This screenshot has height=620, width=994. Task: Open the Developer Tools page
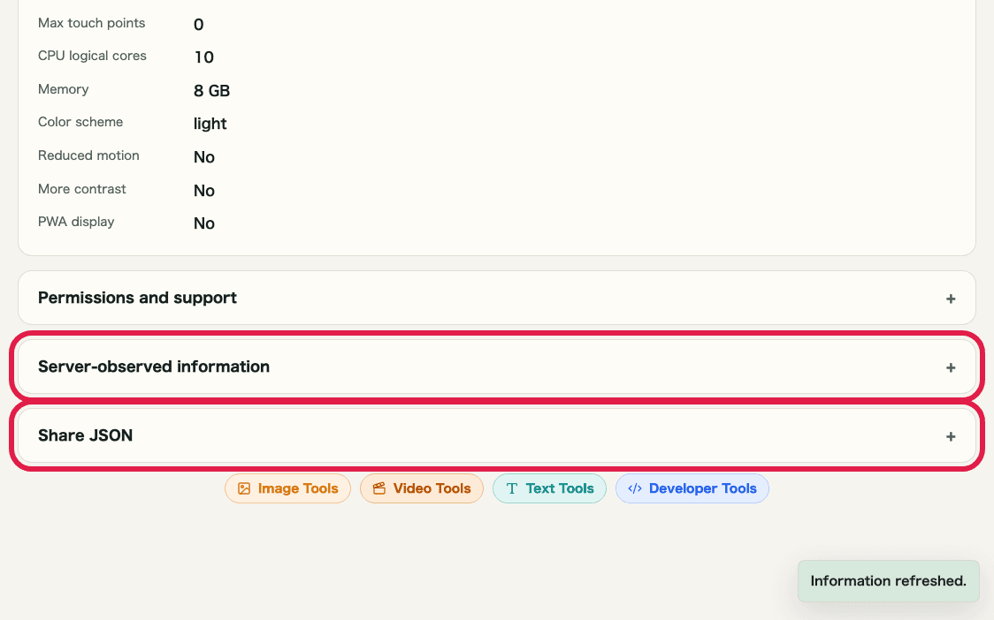pos(692,488)
